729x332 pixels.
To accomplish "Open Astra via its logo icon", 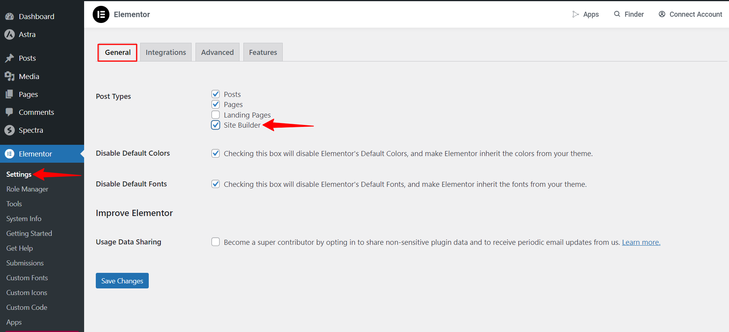I will [x=9, y=34].
